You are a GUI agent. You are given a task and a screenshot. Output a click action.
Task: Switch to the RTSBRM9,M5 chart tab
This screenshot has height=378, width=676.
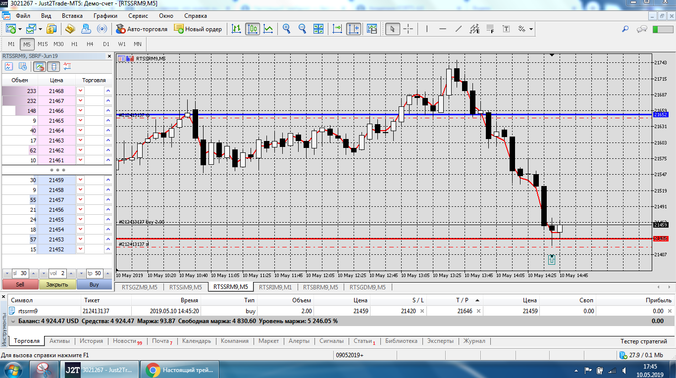coord(320,287)
